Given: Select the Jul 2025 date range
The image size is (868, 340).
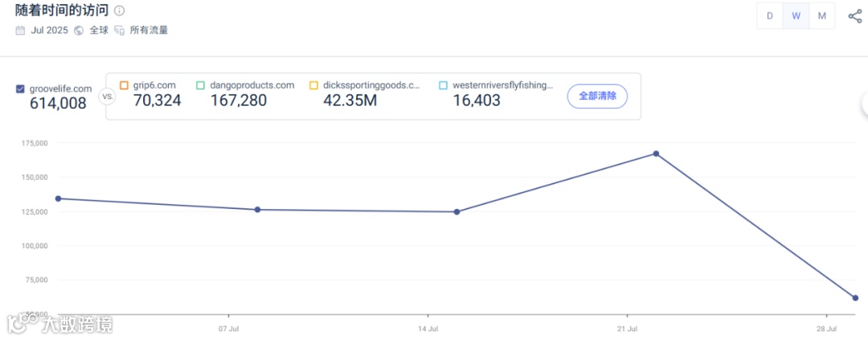Looking at the screenshot, I should coord(49,31).
